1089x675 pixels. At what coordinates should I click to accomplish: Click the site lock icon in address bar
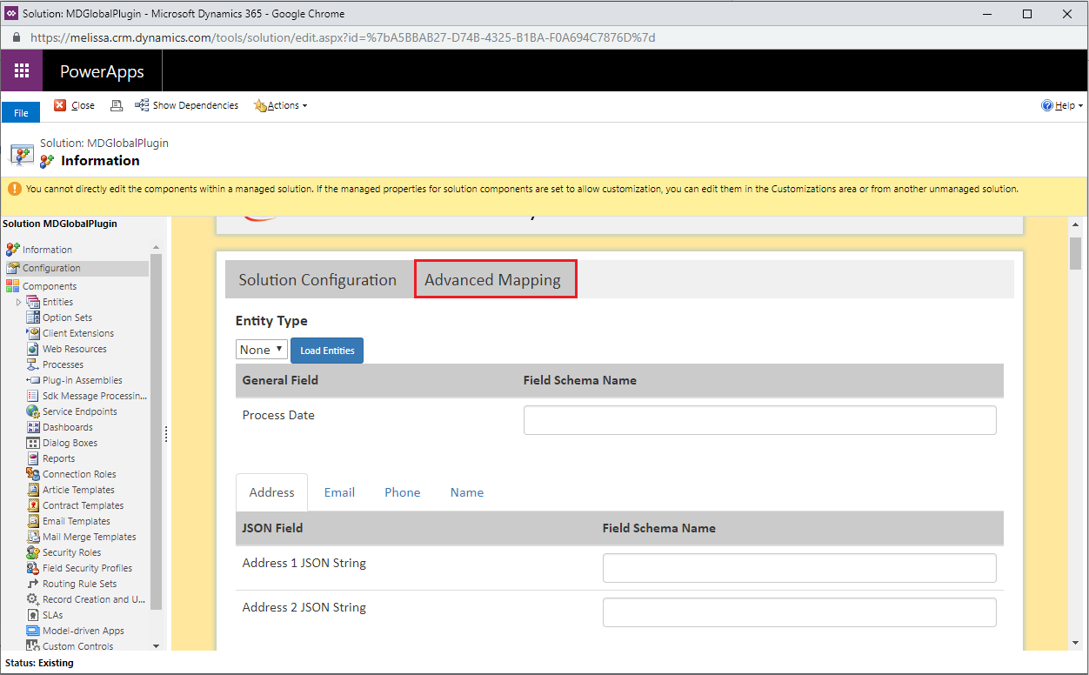click(x=16, y=37)
